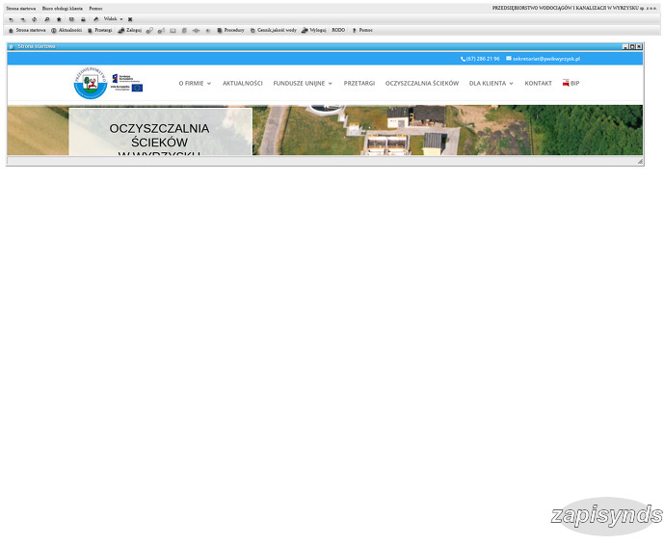Screen dimensions: 664x545
Task: Open the Strona startowa menu
Action: (x=21, y=8)
